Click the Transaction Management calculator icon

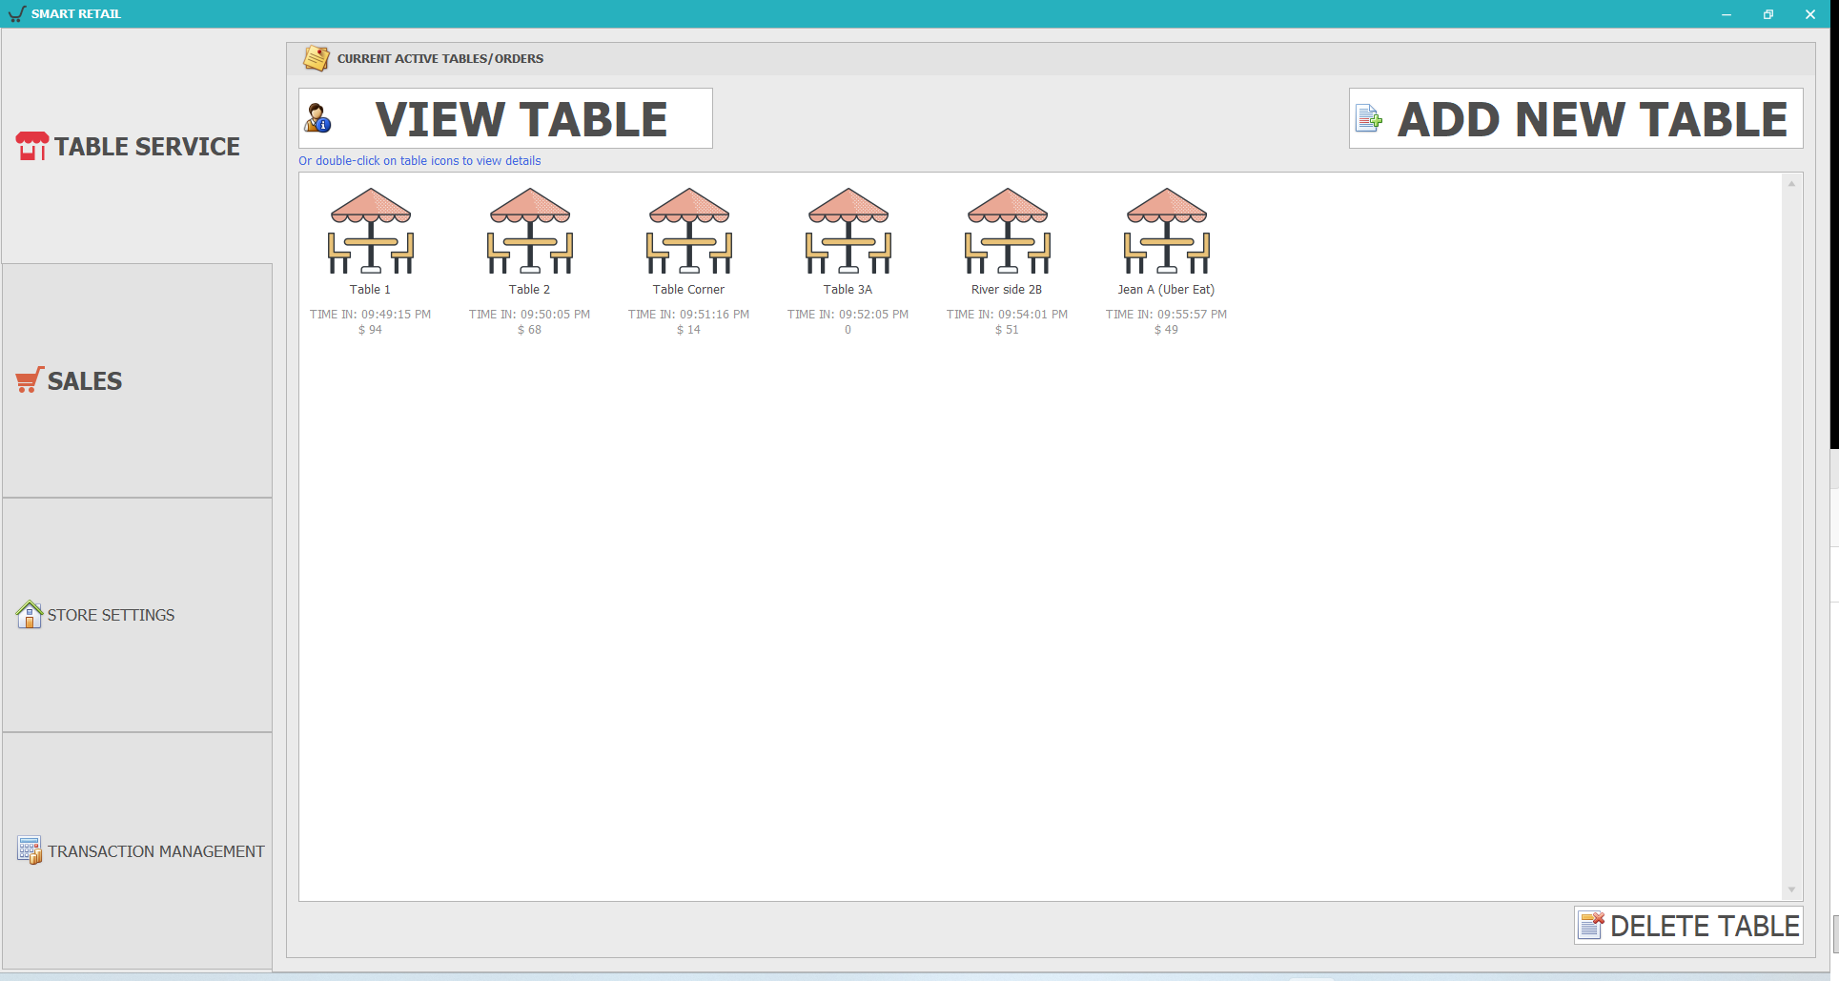[29, 849]
